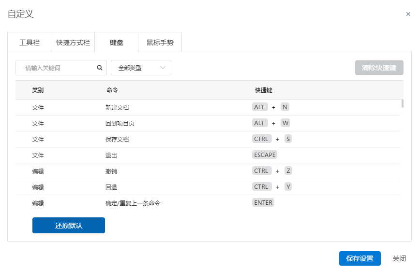Click the Y key of 回退 shortcut

(x=288, y=187)
